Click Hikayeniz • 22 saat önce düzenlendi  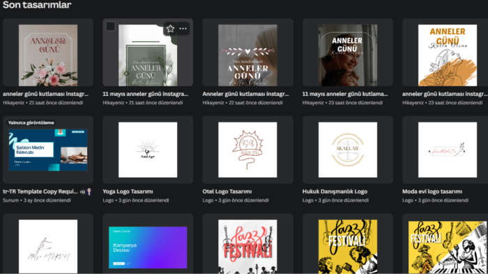point(243,103)
